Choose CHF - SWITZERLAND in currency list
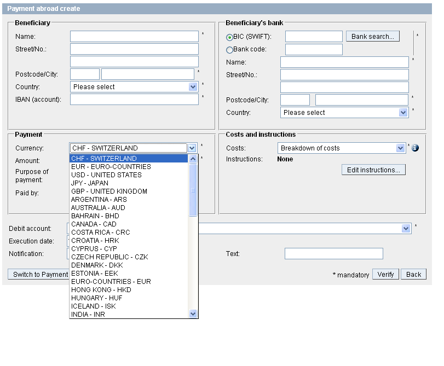 tap(129, 159)
